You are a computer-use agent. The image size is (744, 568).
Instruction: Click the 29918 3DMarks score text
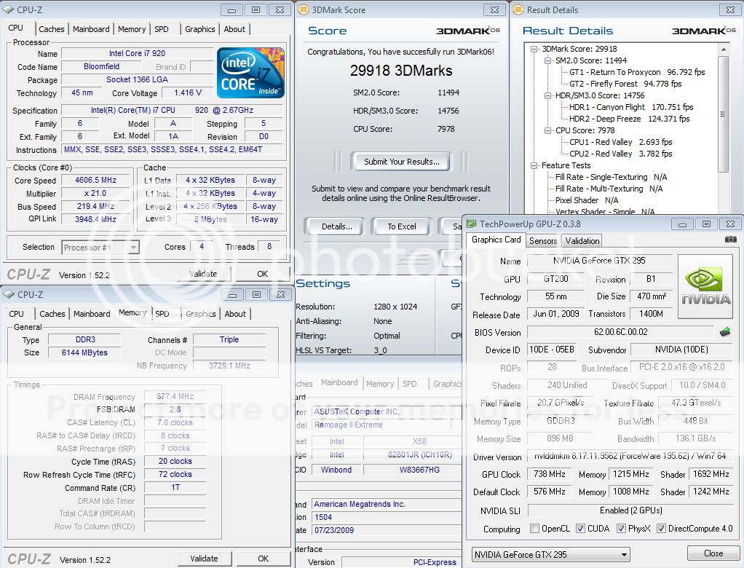coord(401,71)
